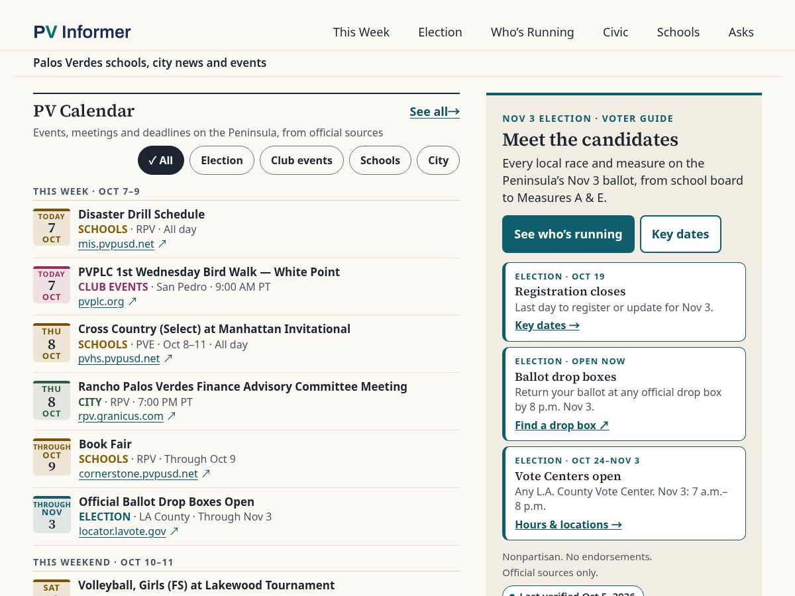Click Nonpartisan. No endorsements. note
The height and width of the screenshot is (596, 795).
(x=577, y=556)
